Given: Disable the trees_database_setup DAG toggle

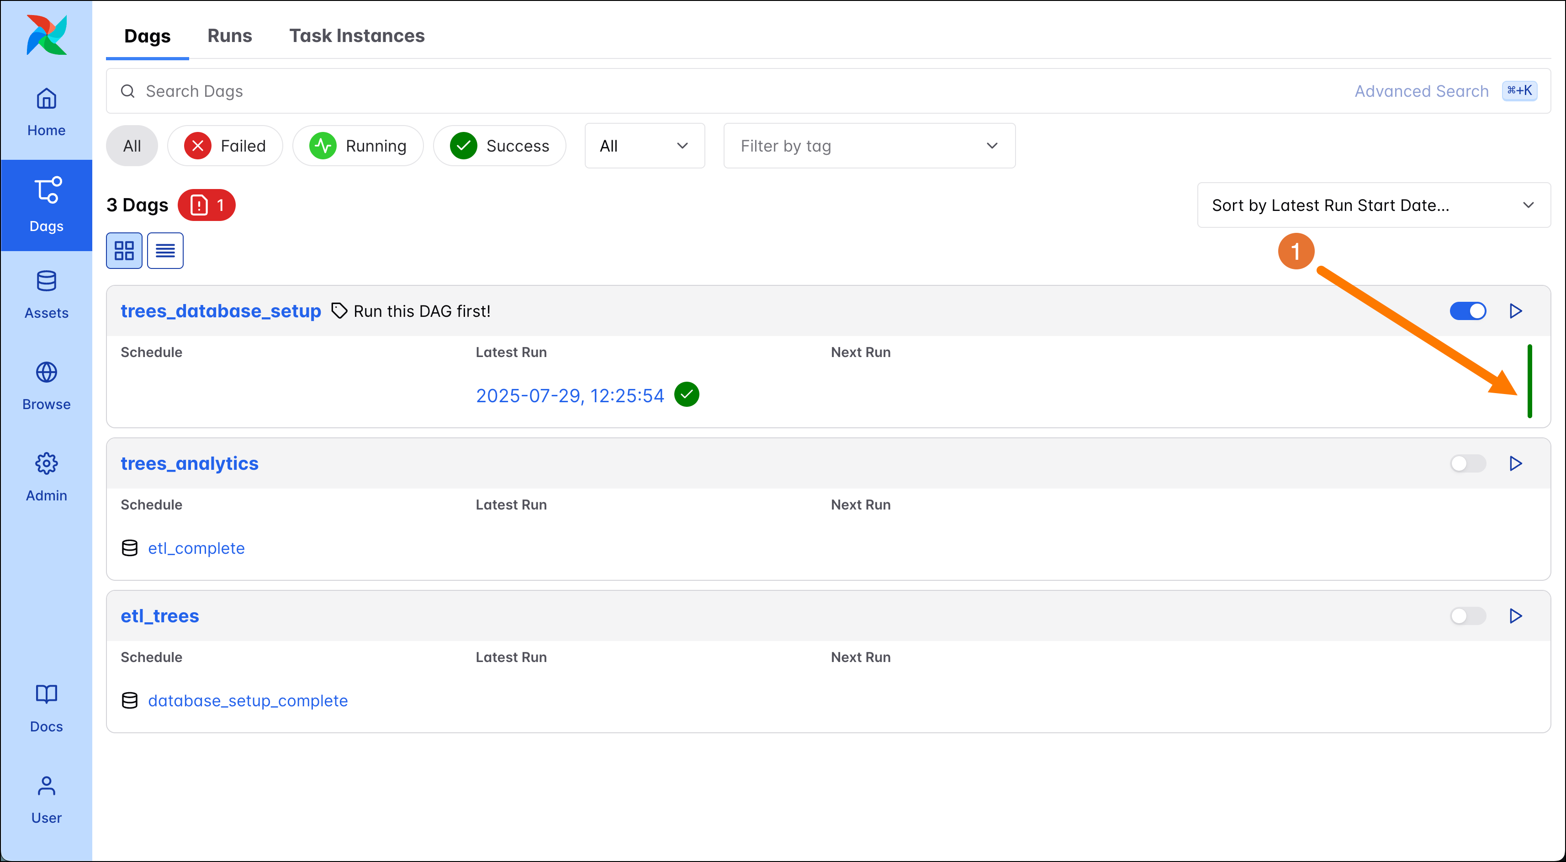Looking at the screenshot, I should click(x=1467, y=310).
